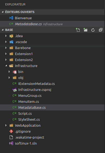Click the Visual Studio icon beside softinux-1.sln
This screenshot has height=153, width=105.
click(11, 143)
